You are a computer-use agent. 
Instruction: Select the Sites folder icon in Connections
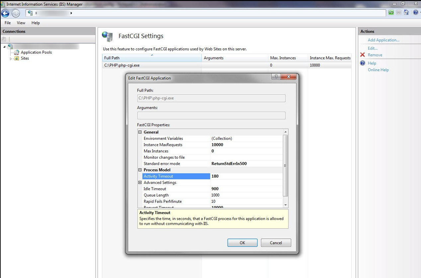(17, 58)
